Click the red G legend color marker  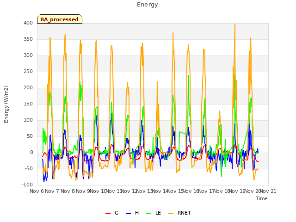tap(108, 214)
